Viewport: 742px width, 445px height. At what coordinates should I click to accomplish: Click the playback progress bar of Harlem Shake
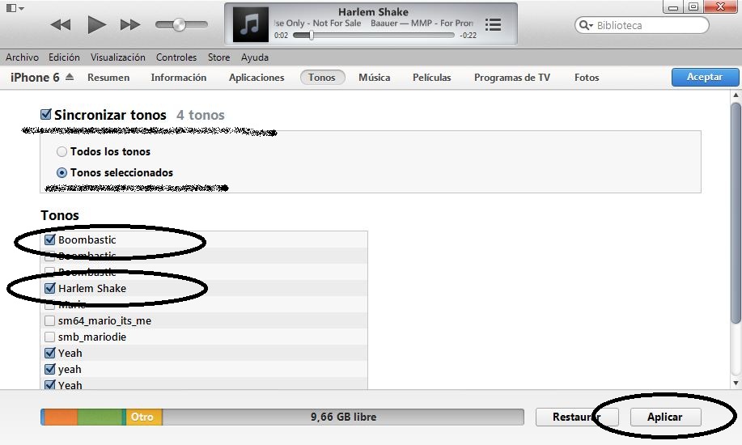point(373,35)
